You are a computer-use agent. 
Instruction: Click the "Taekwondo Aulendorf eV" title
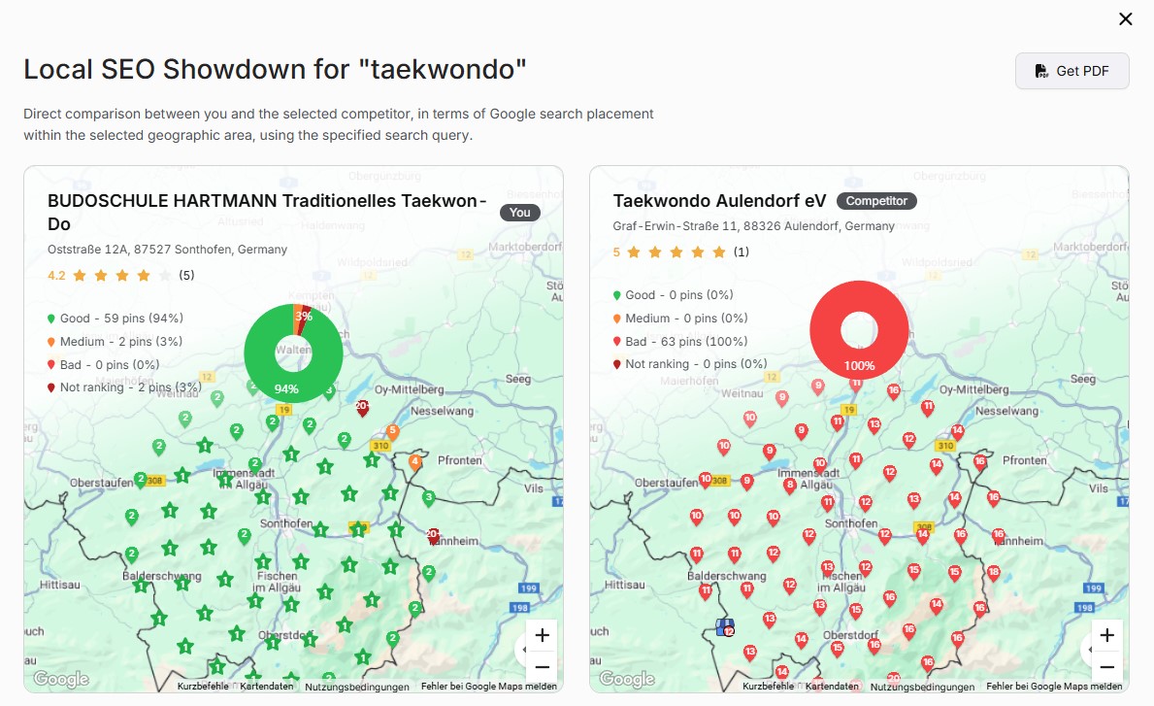pyautogui.click(x=720, y=201)
